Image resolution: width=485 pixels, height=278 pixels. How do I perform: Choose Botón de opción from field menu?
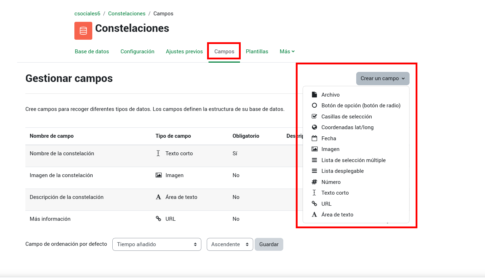[x=361, y=106]
